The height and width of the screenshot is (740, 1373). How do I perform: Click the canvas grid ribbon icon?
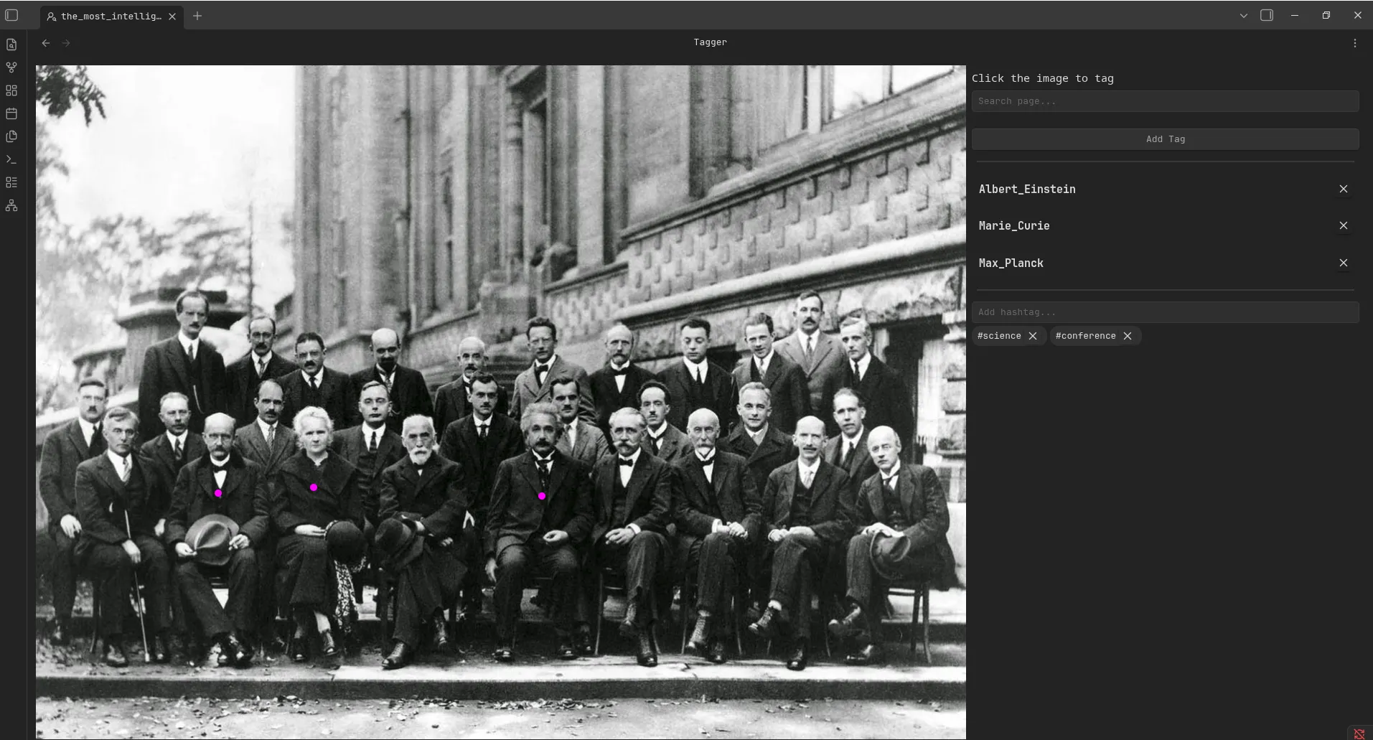(11, 90)
